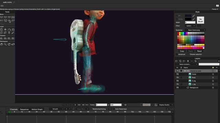The height and width of the screenshot is (123, 220).
Task: Click frame 24 on the timeline ruler
Action: coord(37,112)
